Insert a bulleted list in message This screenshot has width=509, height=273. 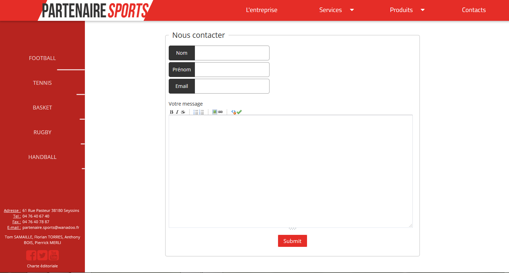[196, 112]
